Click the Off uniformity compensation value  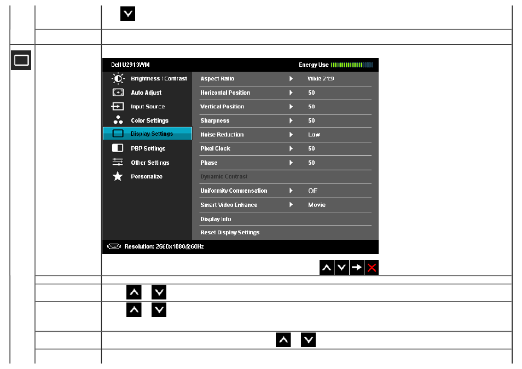click(x=312, y=191)
